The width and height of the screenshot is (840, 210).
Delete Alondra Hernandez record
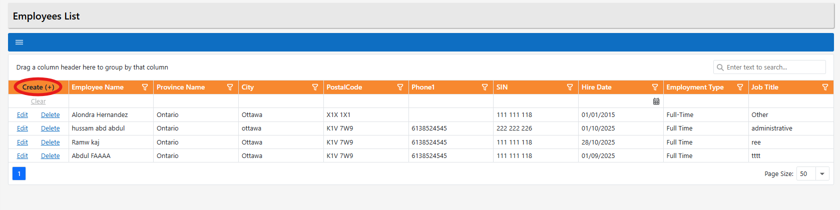pos(50,114)
